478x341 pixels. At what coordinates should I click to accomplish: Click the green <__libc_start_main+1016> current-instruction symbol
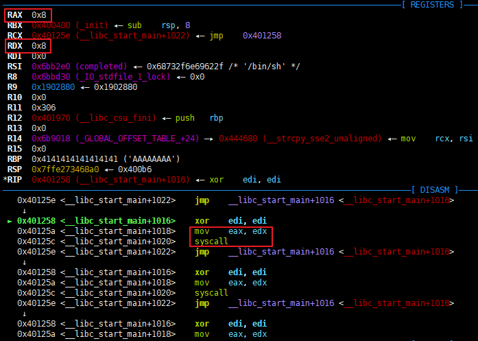coord(118,221)
